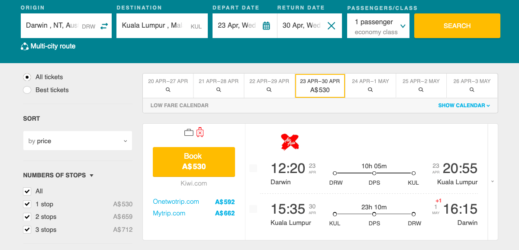Open the passengers/class dropdown
The width and height of the screenshot is (519, 250).
[378, 26]
